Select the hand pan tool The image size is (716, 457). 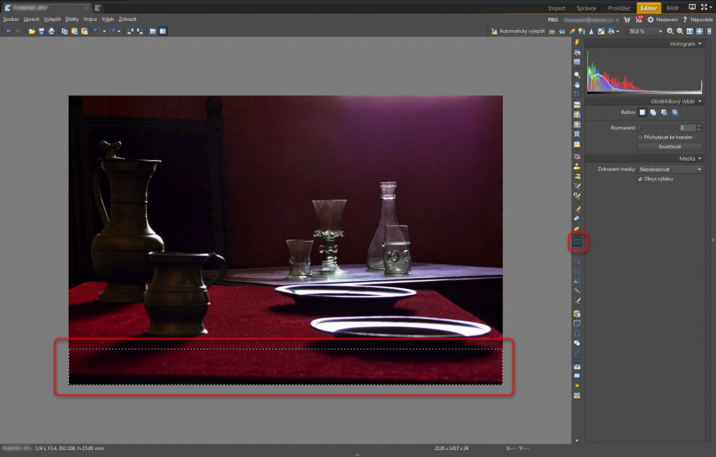pyautogui.click(x=577, y=85)
